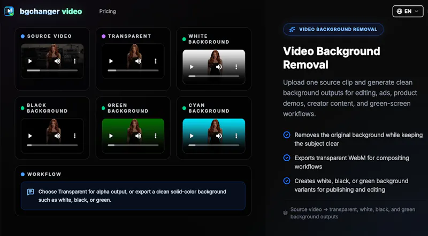Screen dimensions: 428x236
Task: Seek the White Background progress bar
Action: (213, 76)
